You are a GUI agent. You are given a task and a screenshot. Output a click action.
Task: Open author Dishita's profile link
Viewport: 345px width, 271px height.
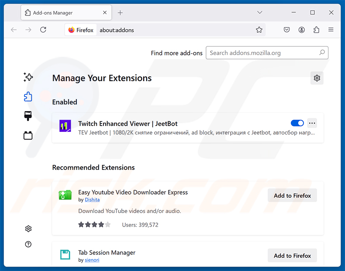tap(92, 199)
